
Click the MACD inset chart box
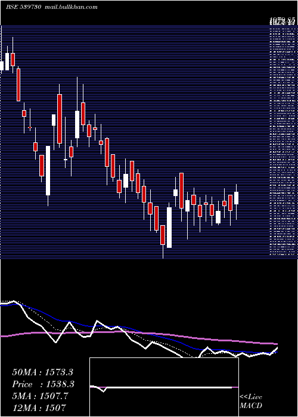(x=164, y=387)
